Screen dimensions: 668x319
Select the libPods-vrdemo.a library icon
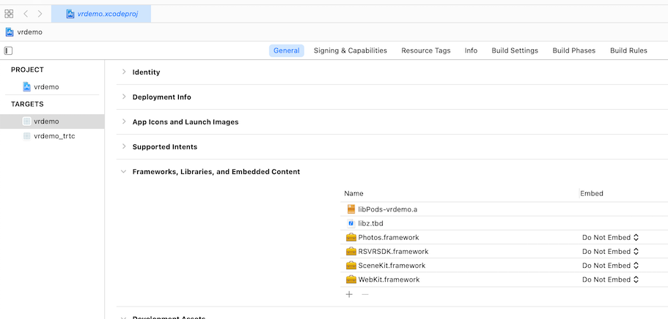[351, 209]
